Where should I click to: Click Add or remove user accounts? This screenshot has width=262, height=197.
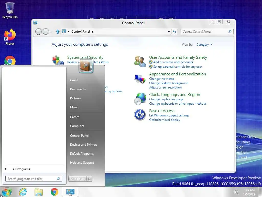pyautogui.click(x=173, y=62)
